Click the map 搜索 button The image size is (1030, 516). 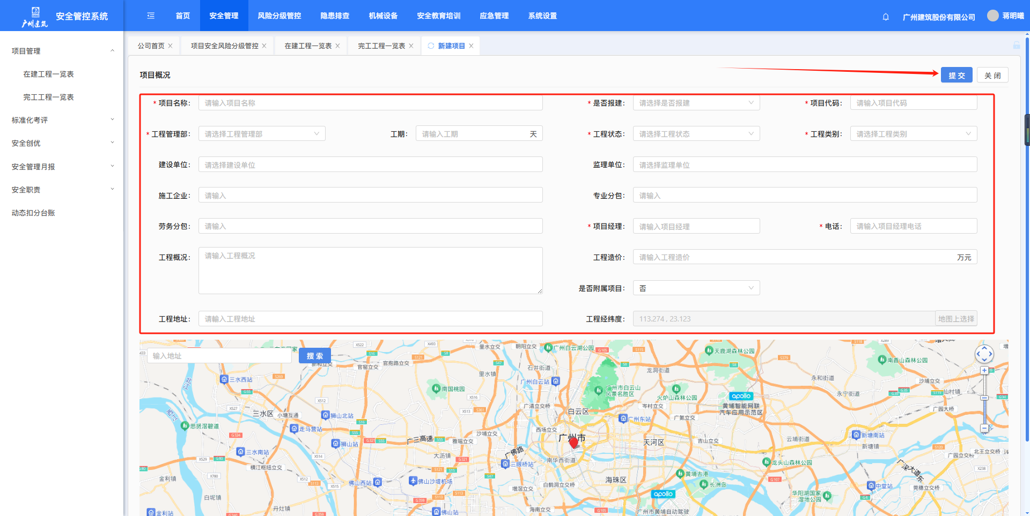[315, 356]
